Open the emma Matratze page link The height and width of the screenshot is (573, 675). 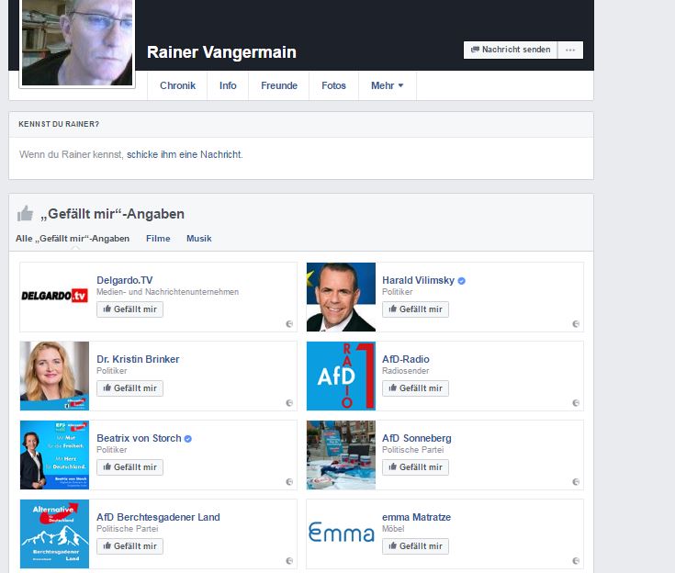416,517
